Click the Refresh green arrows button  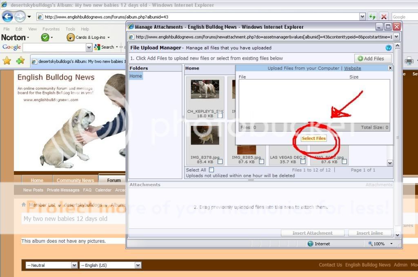coord(372,17)
